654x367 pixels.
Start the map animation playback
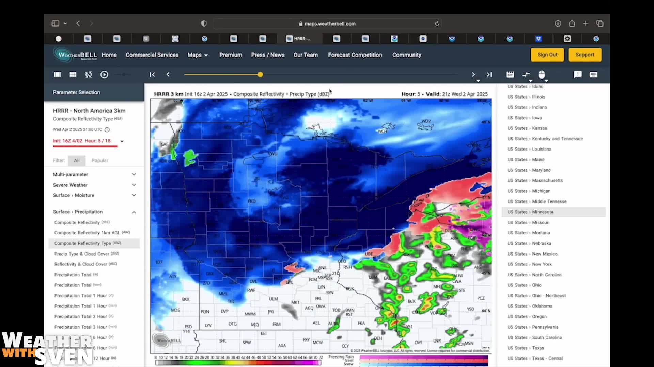[104, 74]
